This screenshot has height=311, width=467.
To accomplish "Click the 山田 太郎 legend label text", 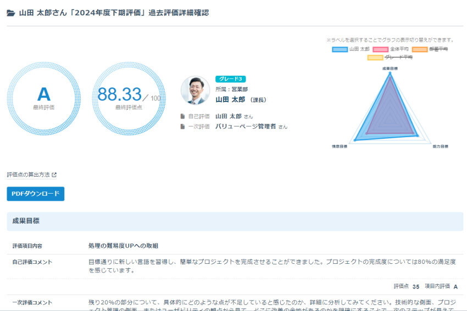I will (359, 49).
